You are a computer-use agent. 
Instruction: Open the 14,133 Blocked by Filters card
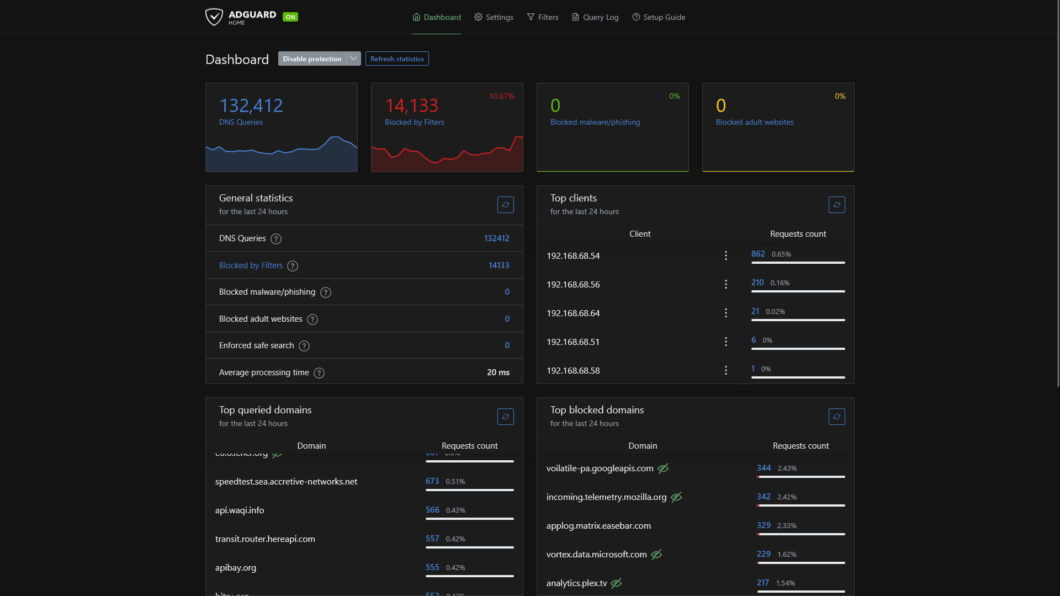pos(447,127)
